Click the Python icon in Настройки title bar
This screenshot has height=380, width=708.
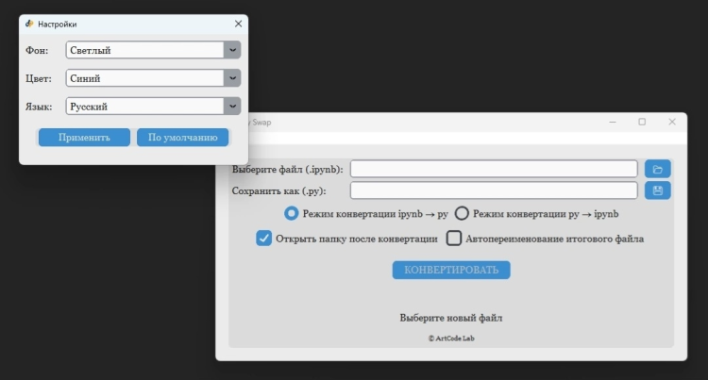[29, 24]
